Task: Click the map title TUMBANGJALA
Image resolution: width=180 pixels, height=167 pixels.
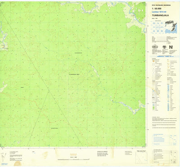Action: click(160, 15)
